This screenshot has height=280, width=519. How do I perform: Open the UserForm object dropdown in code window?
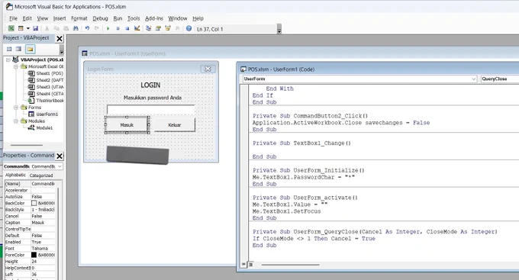tap(474, 79)
